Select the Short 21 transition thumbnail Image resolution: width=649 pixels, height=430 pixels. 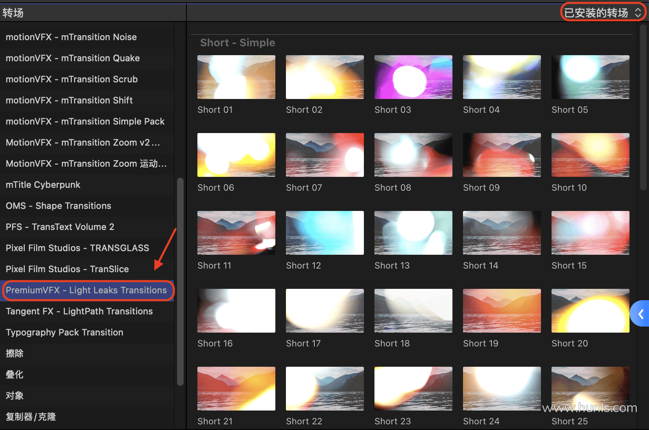tap(236, 389)
